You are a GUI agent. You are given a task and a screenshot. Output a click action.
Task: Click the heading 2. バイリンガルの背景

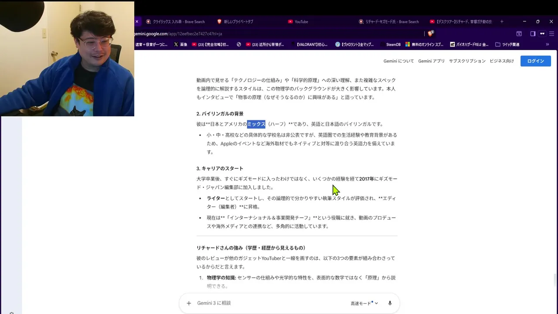click(x=220, y=114)
